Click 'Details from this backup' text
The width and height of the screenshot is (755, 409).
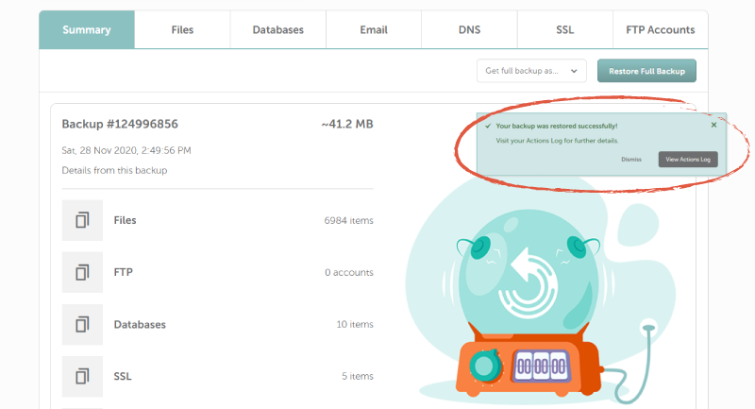click(114, 171)
